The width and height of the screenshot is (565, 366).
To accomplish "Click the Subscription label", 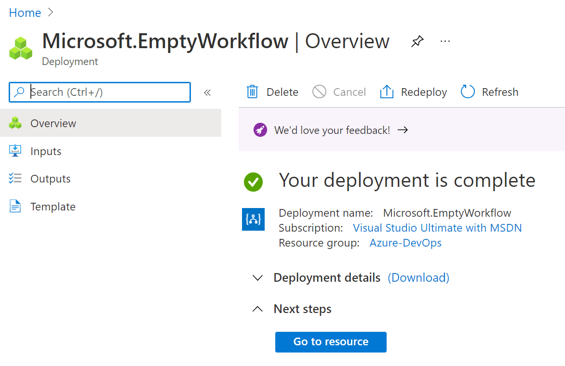I will pos(311,228).
